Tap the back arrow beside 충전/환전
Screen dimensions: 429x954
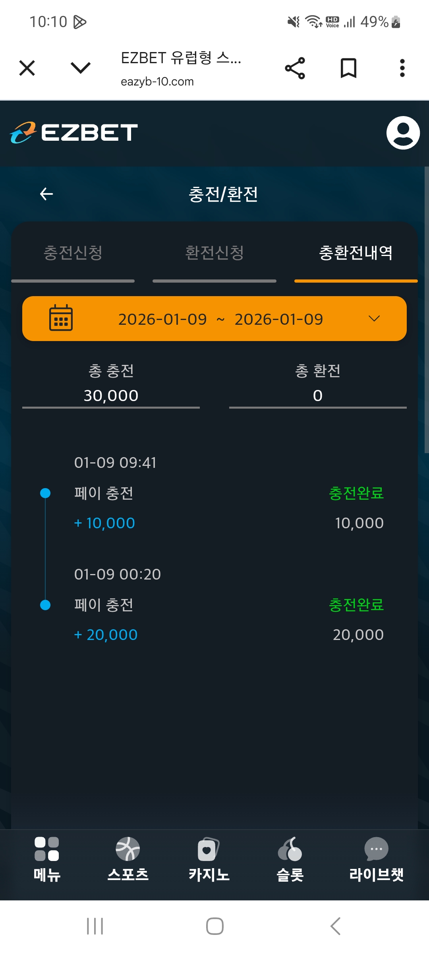click(46, 194)
